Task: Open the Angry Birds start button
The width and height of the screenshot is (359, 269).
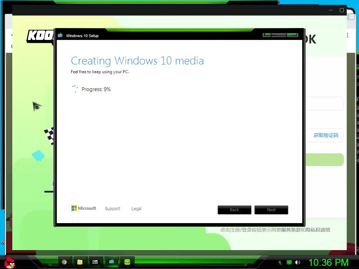Action: 9,262
